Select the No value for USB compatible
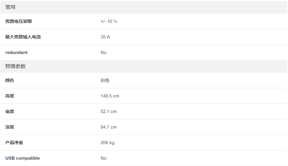The width and height of the screenshot is (288, 166). click(104, 158)
